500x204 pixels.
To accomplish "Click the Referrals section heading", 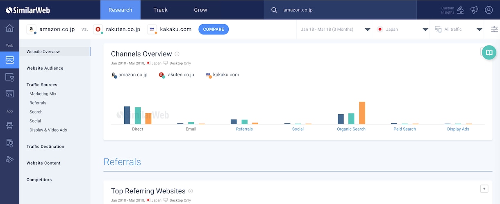I will (x=122, y=162).
